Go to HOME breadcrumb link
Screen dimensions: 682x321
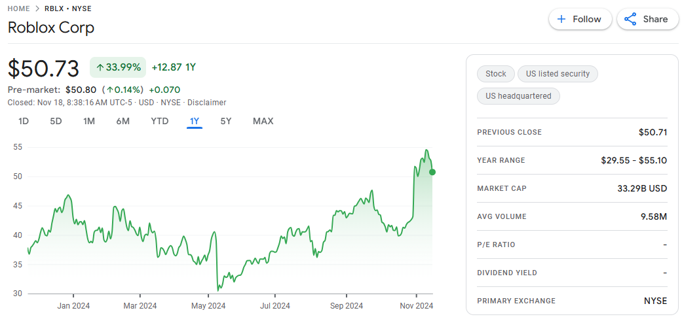[19, 8]
